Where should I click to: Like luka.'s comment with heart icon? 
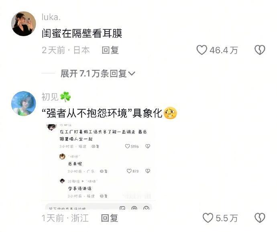click(202, 50)
